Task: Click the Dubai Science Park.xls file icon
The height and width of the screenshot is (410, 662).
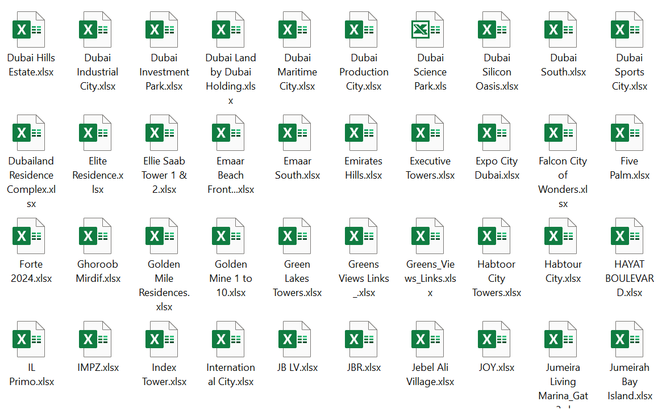Action: [428, 29]
